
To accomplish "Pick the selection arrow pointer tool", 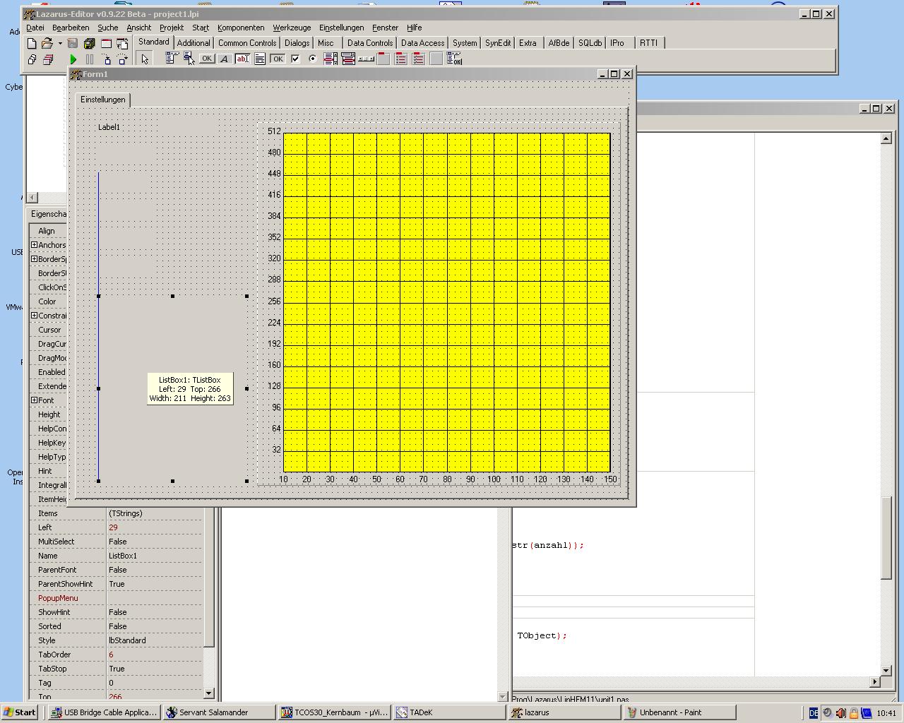I will (x=145, y=59).
